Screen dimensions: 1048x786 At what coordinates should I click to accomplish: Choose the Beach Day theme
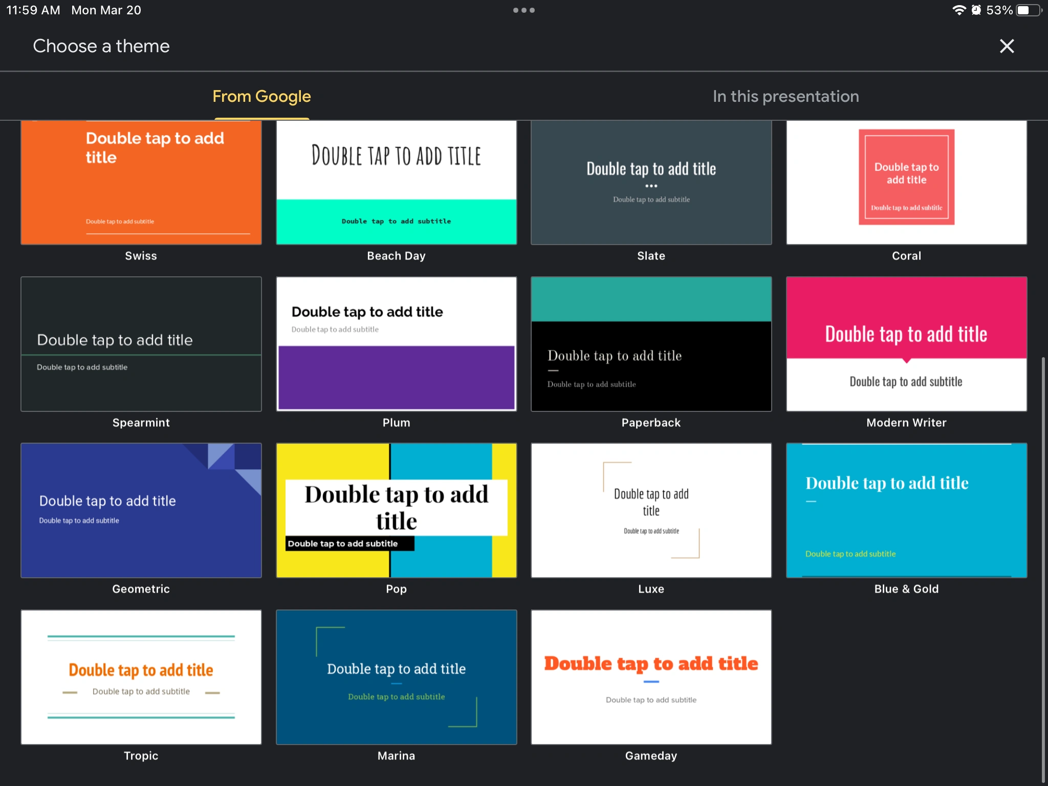(396, 183)
